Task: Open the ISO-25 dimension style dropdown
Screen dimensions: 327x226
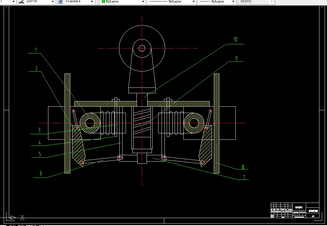Action: (53, 2)
